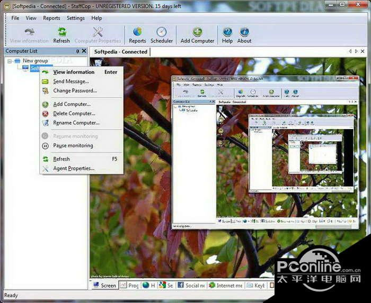This screenshot has width=371, height=303.
Task: Open Reports from the toolbar
Action: click(137, 35)
